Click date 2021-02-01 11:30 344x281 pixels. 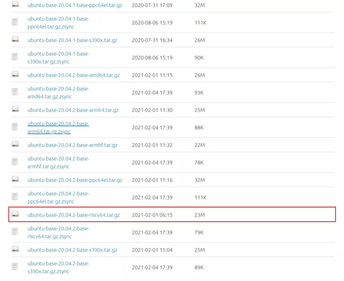(x=152, y=110)
